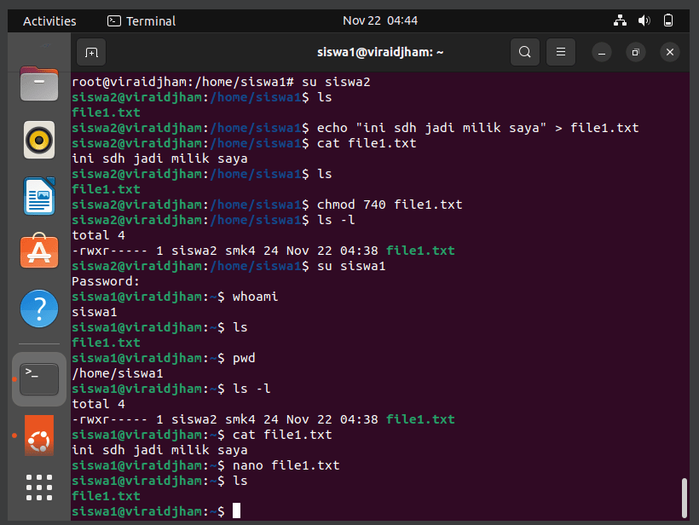Click the 'cat file1.txt' command after siswa1 prompt

coord(282,435)
